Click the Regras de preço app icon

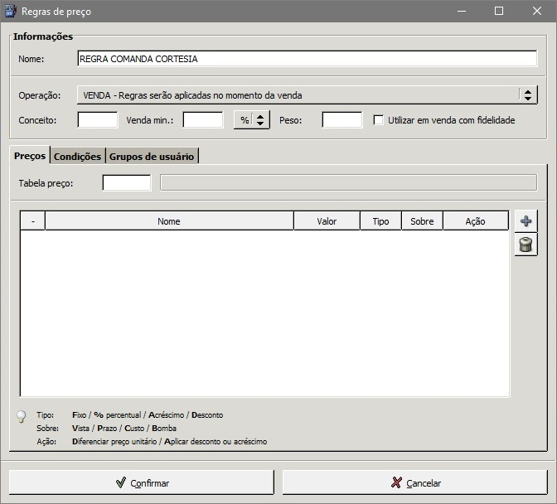coord(10,11)
